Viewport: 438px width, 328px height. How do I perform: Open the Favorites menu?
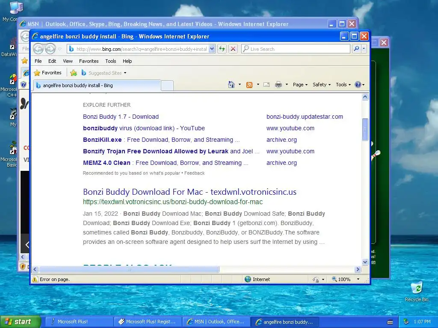pyautogui.click(x=89, y=61)
